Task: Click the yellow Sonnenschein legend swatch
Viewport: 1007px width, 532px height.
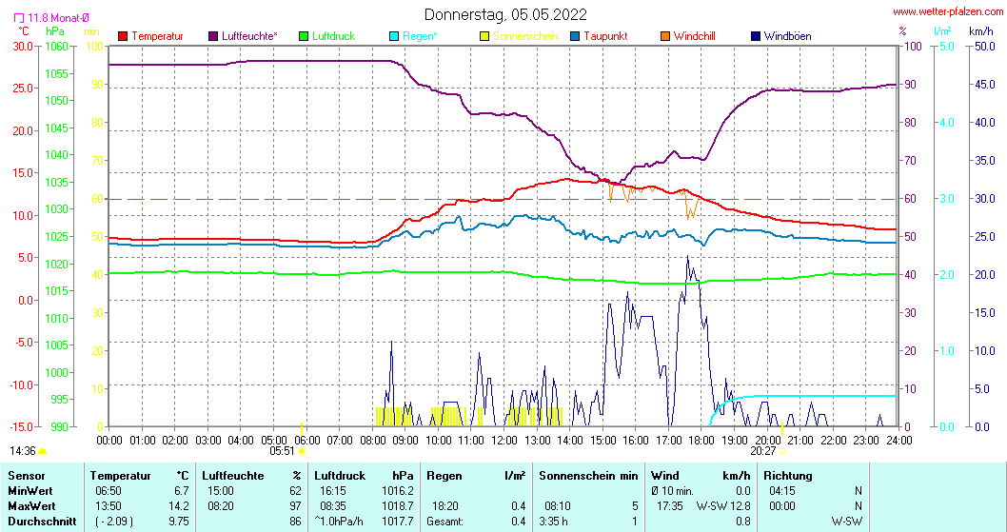Action: (484, 36)
